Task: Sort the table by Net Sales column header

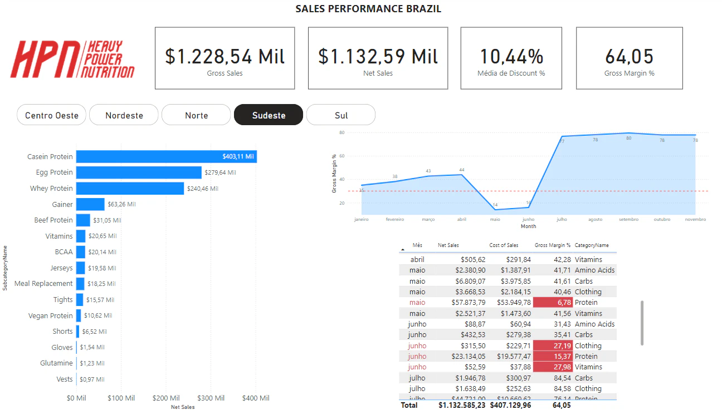Action: coord(448,245)
